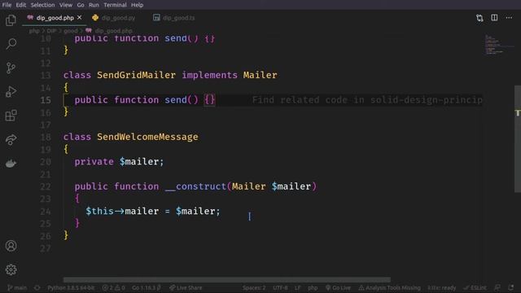
Task: Click the Go 1.16.3 version status item
Action: (x=147, y=287)
